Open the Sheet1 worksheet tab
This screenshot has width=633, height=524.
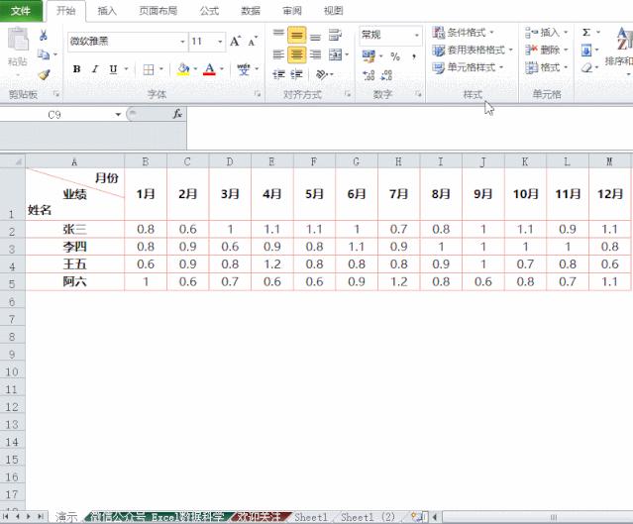[x=310, y=517]
